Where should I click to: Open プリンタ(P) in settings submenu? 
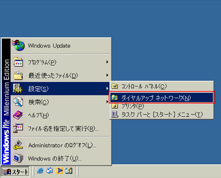[162, 106]
